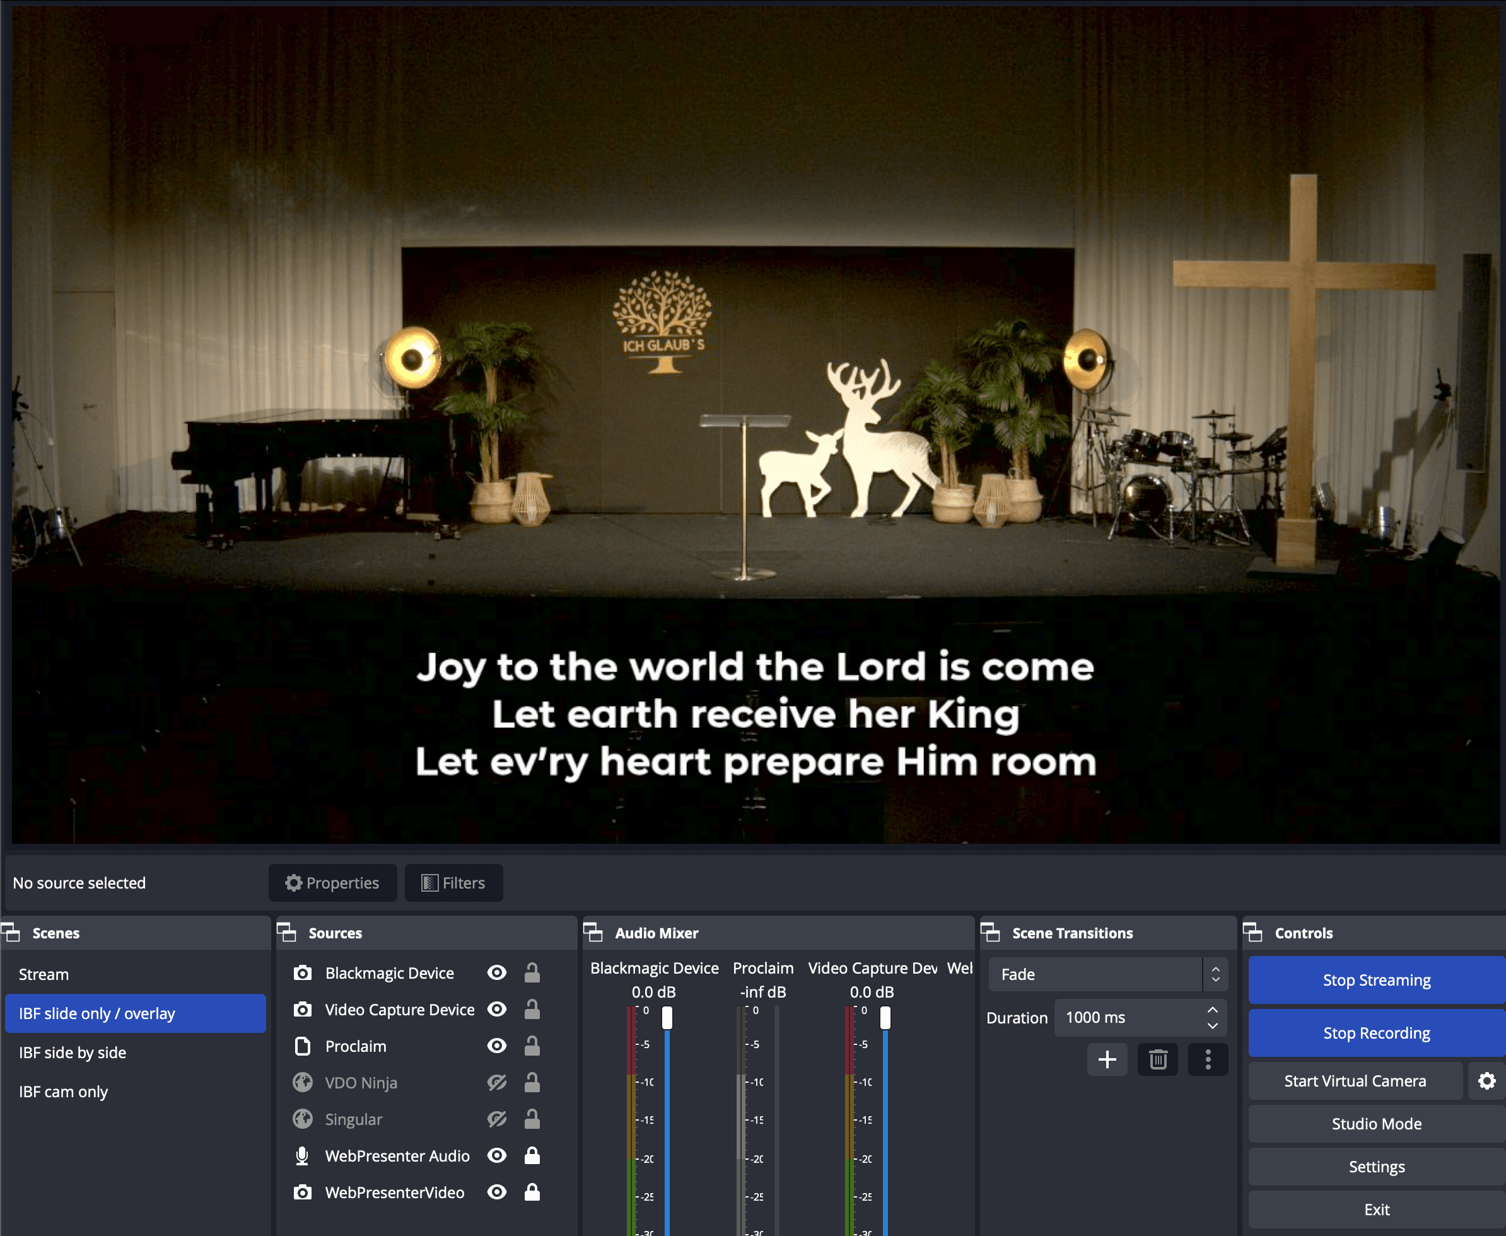Click the Sources dock panel icon
The image size is (1506, 1236).
[286, 932]
